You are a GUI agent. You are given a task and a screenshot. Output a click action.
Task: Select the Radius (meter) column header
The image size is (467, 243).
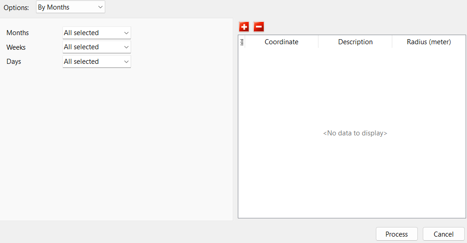(x=428, y=42)
